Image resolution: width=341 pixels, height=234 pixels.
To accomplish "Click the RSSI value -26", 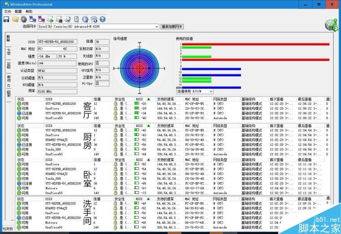I will pyautogui.click(x=144, y=104).
